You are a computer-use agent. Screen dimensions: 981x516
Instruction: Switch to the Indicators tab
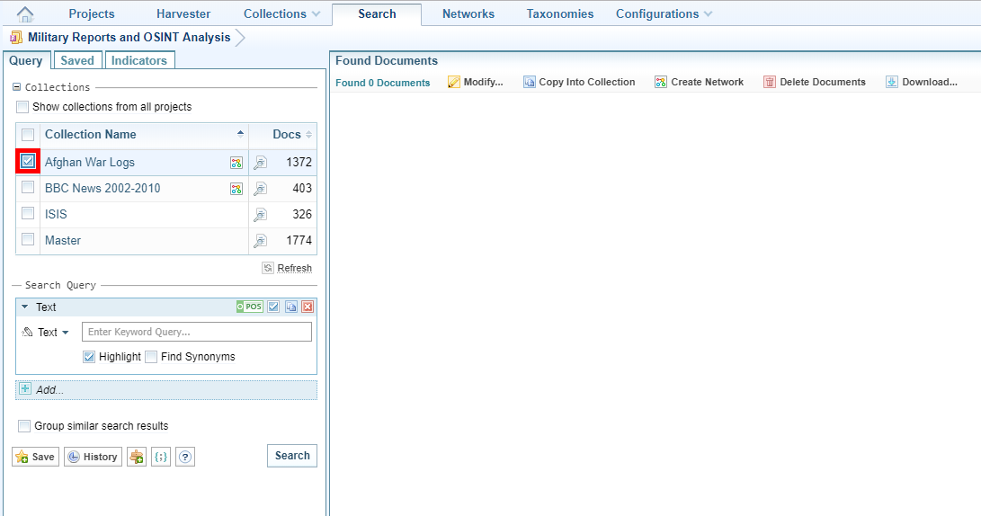(x=139, y=60)
